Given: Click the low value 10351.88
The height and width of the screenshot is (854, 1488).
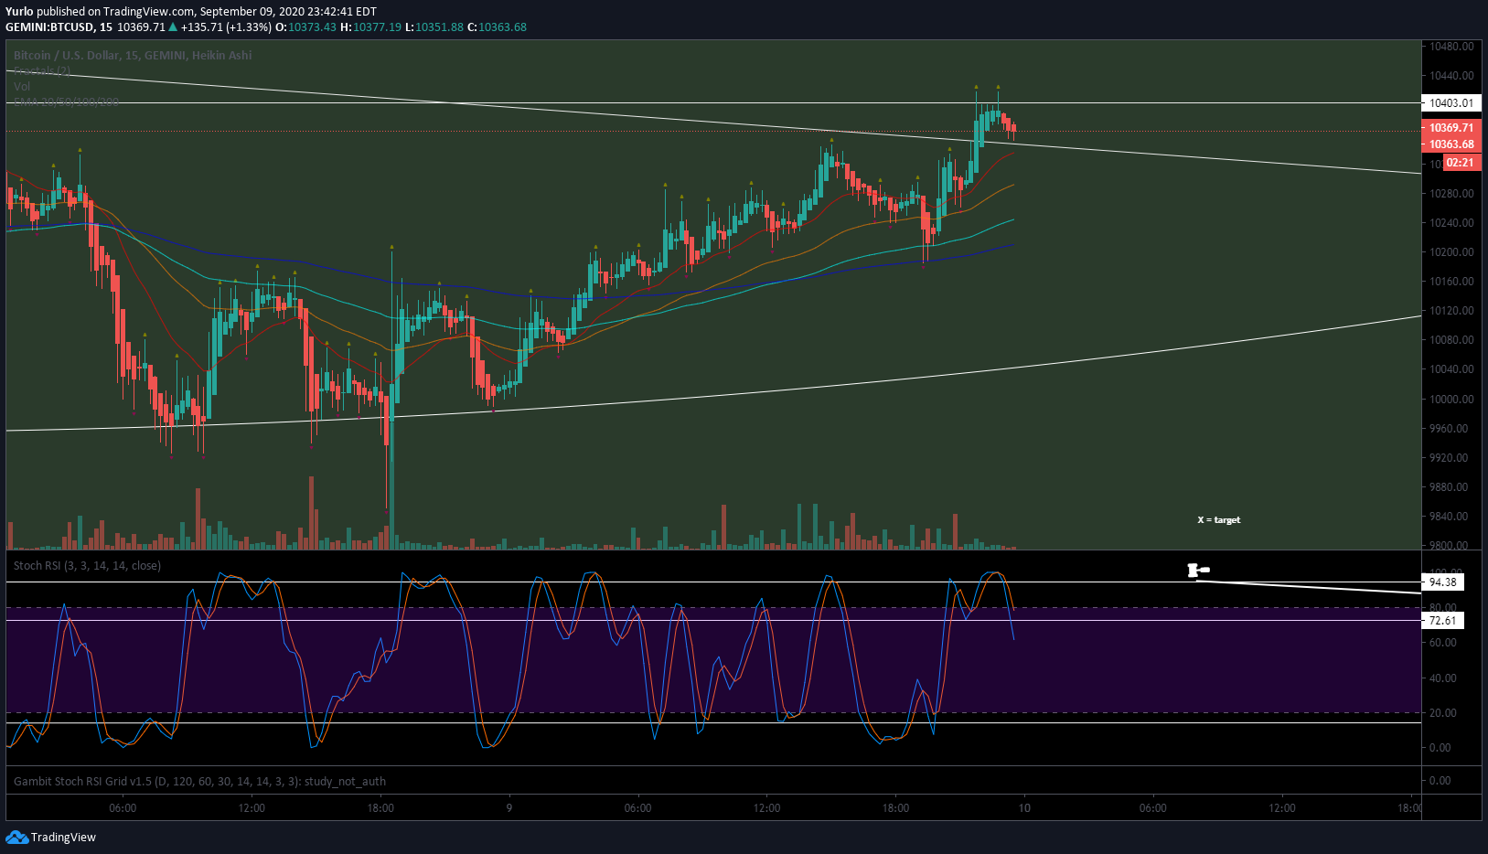Looking at the screenshot, I should 439,27.
